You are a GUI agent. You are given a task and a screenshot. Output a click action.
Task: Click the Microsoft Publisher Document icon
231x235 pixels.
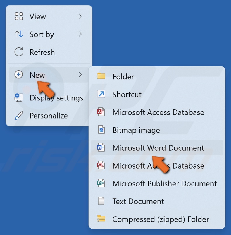tap(101, 184)
